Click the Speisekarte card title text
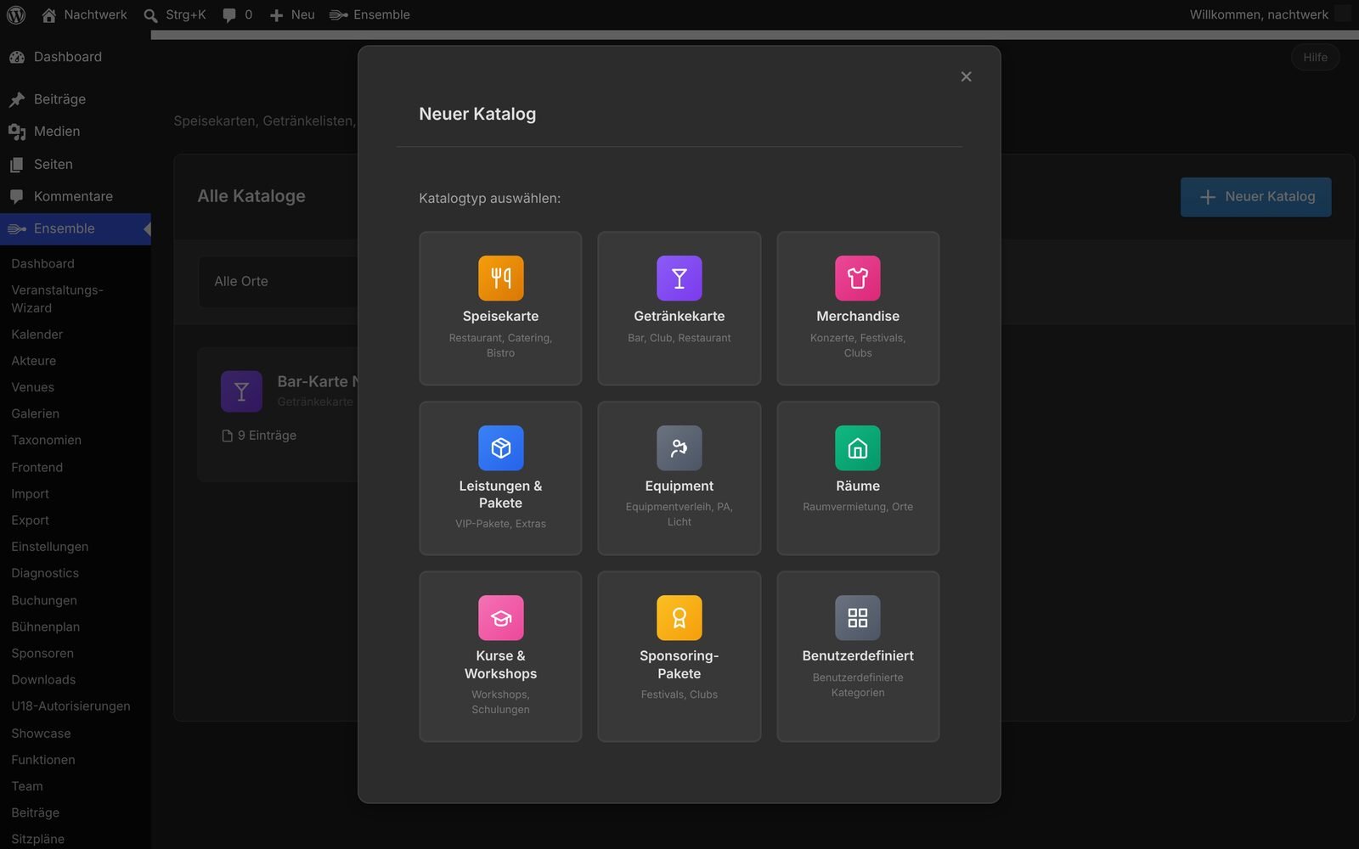Image resolution: width=1359 pixels, height=849 pixels. [500, 316]
